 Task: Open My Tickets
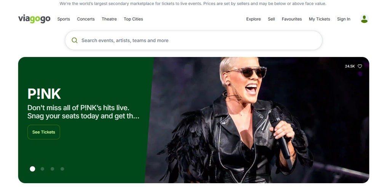coord(320,19)
